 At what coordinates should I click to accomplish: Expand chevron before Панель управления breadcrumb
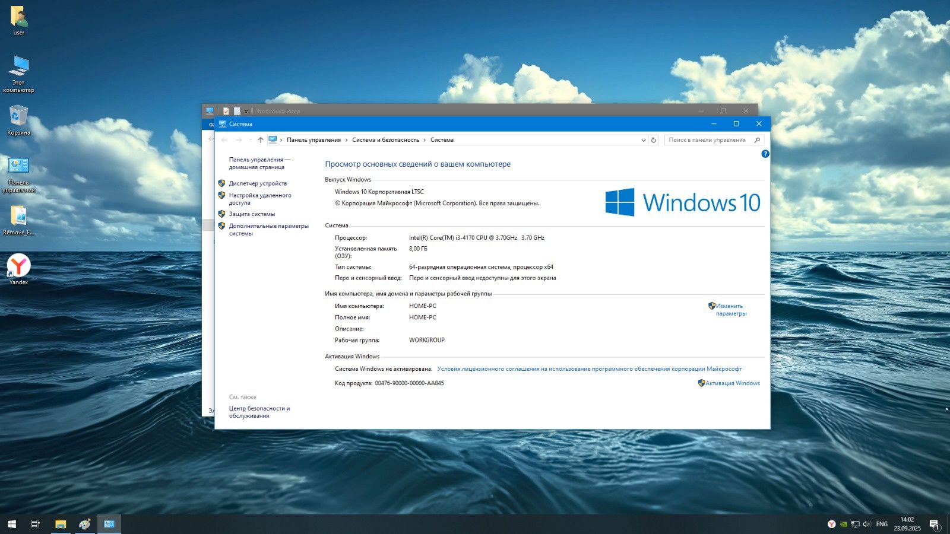(x=281, y=140)
